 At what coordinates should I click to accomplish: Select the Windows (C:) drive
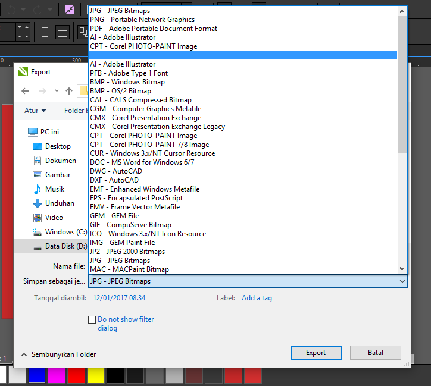[x=60, y=232]
